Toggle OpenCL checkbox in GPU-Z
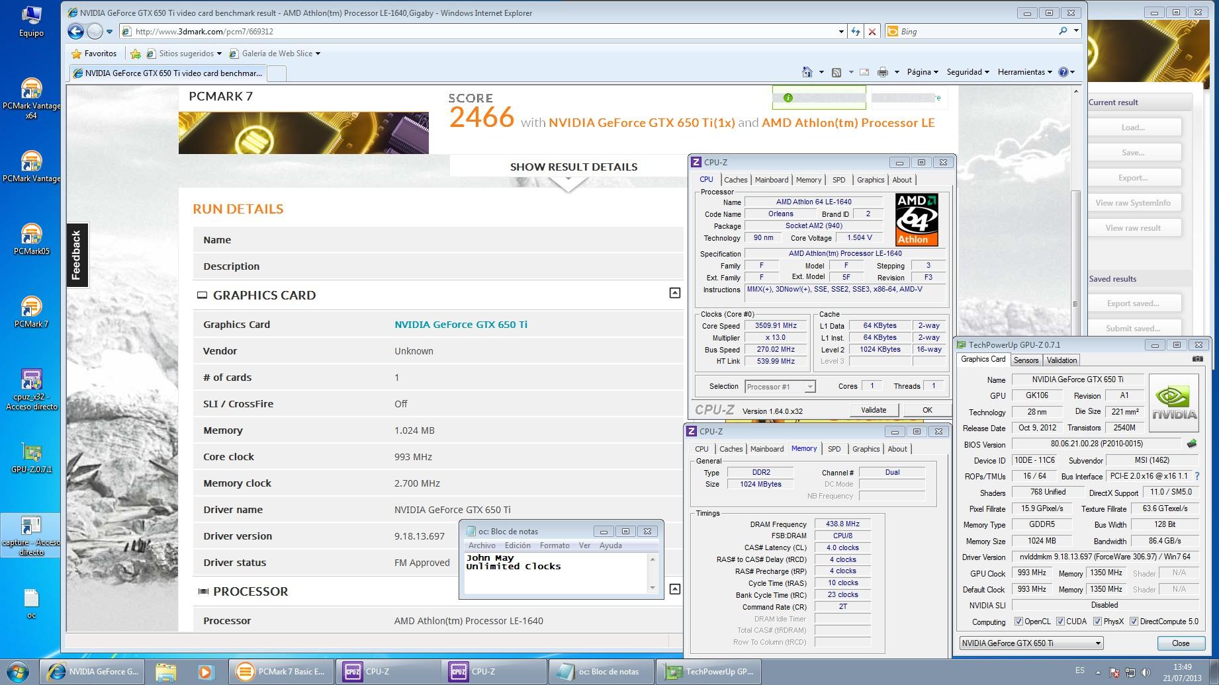 click(x=1019, y=622)
